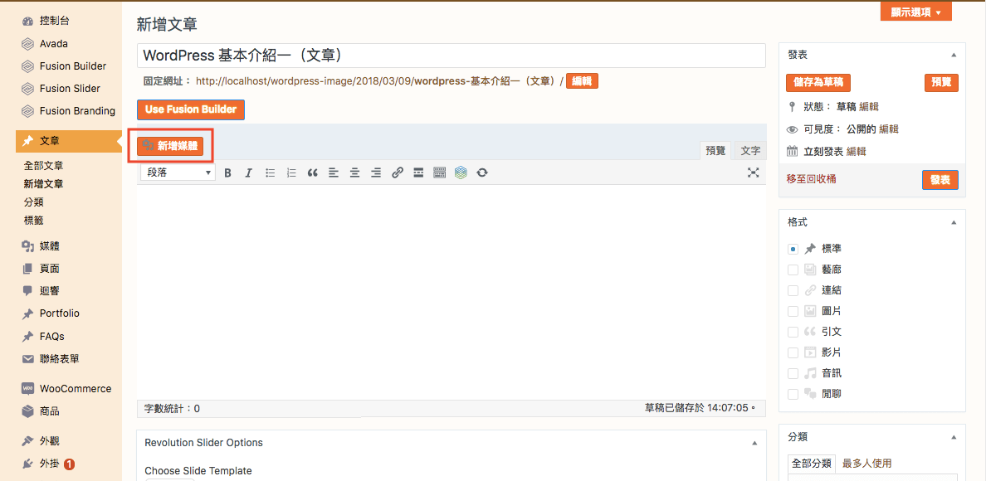This screenshot has height=481, width=986.
Task: Apply italic formatting in editor toolbar
Action: pyautogui.click(x=248, y=172)
